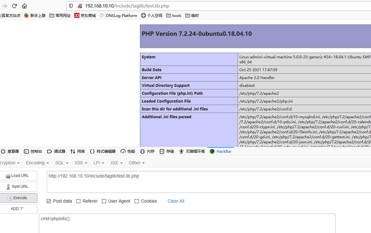
Task: Enable the User Agent checkbox
Action: 104,201
